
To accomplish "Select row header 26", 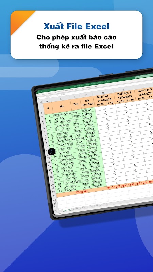I will [56, 207].
